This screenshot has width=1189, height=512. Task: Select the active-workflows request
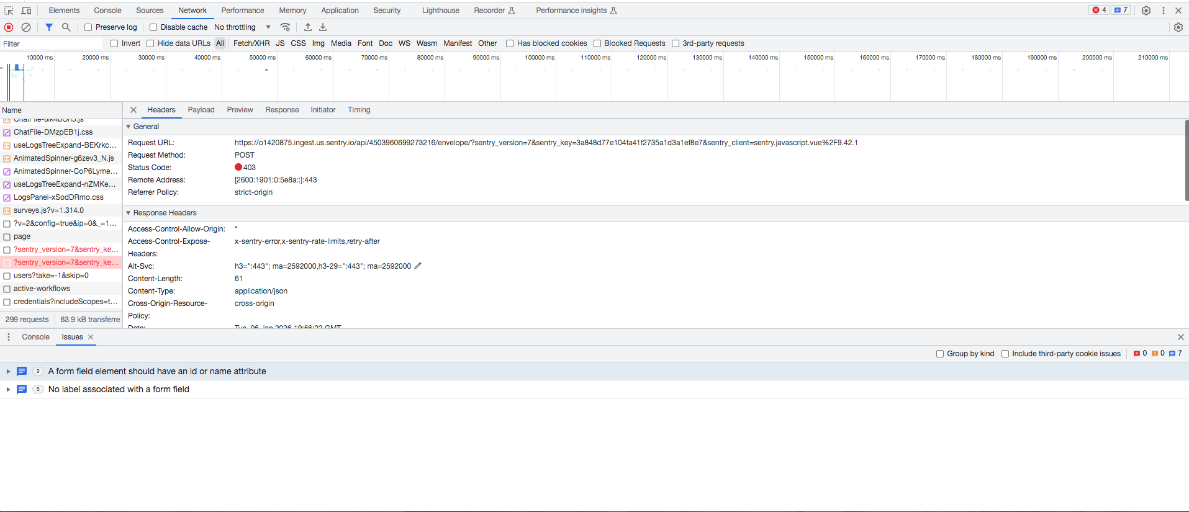click(61, 289)
